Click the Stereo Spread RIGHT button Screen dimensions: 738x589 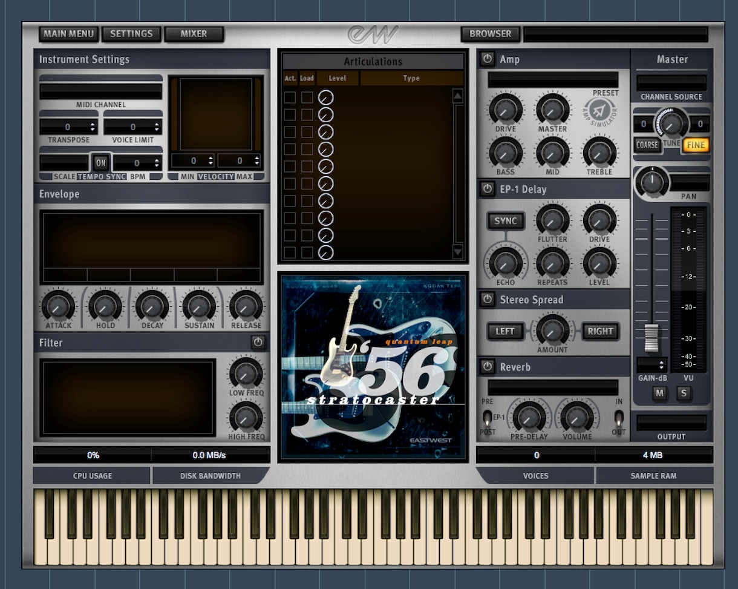[x=601, y=331]
